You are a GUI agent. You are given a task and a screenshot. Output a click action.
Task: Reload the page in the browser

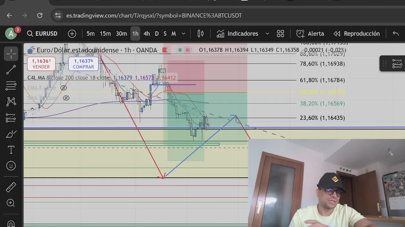tap(40, 15)
